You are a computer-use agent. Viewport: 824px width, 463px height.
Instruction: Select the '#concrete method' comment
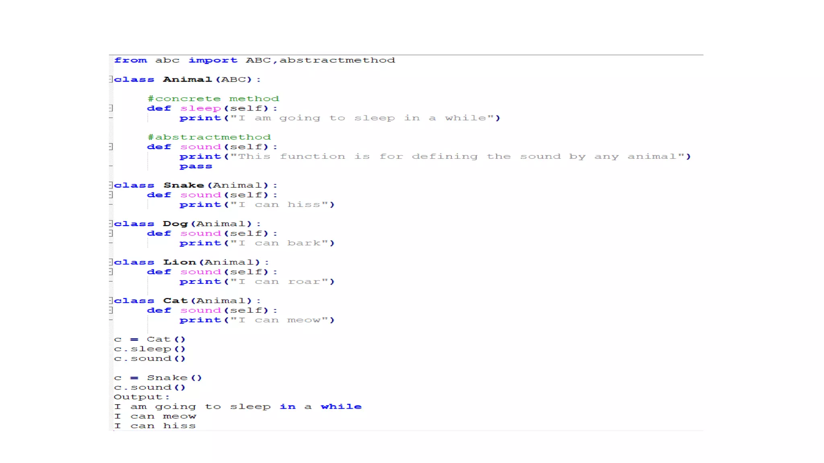point(213,99)
